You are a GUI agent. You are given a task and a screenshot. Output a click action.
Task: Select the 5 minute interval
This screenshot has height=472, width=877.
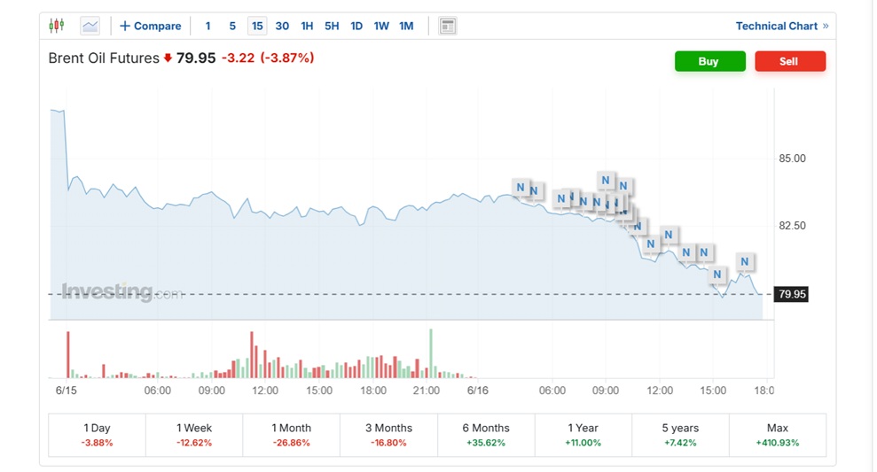click(232, 26)
